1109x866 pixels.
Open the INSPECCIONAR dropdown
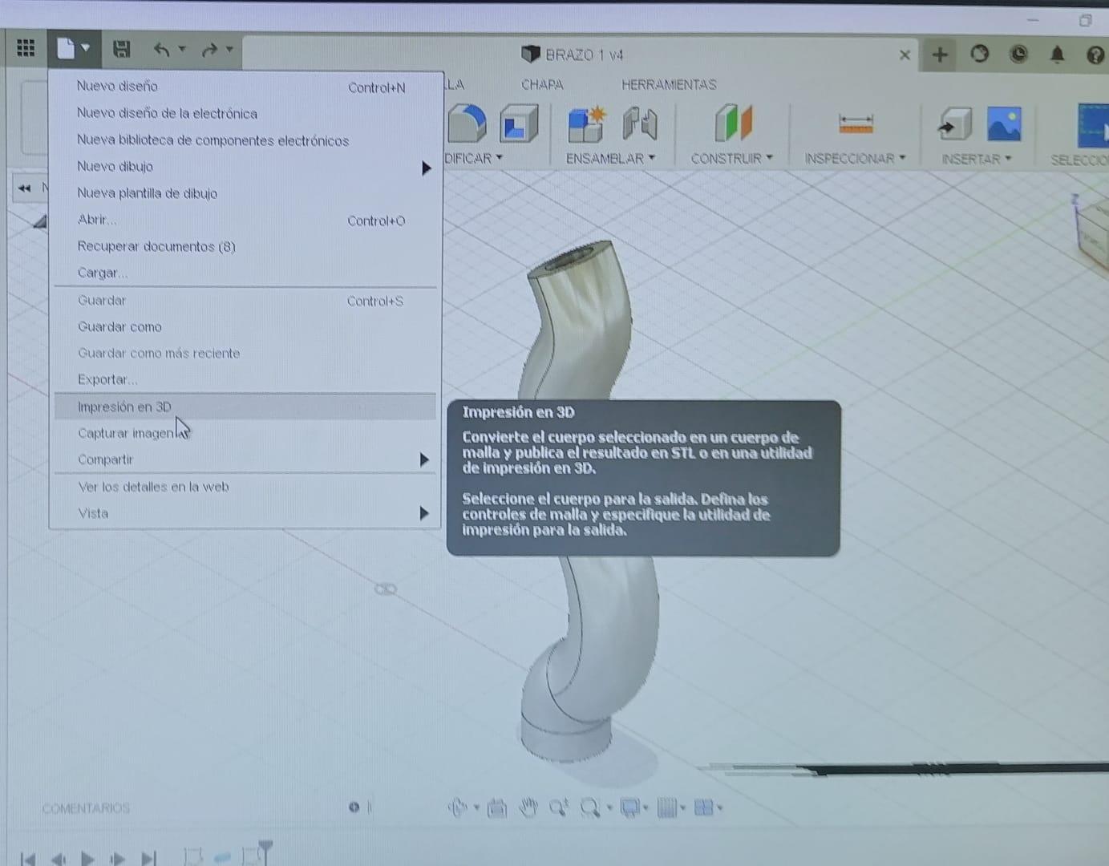pos(856,158)
